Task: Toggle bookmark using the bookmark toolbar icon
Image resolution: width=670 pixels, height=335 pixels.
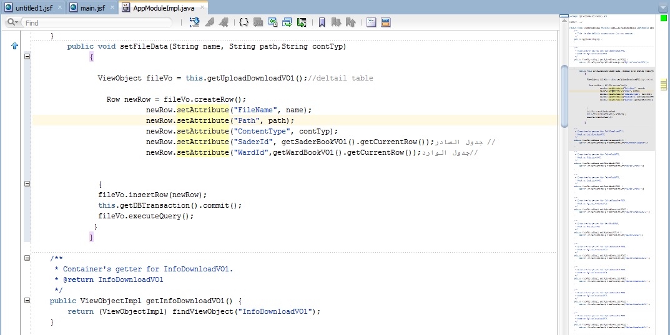Action: coord(322,22)
